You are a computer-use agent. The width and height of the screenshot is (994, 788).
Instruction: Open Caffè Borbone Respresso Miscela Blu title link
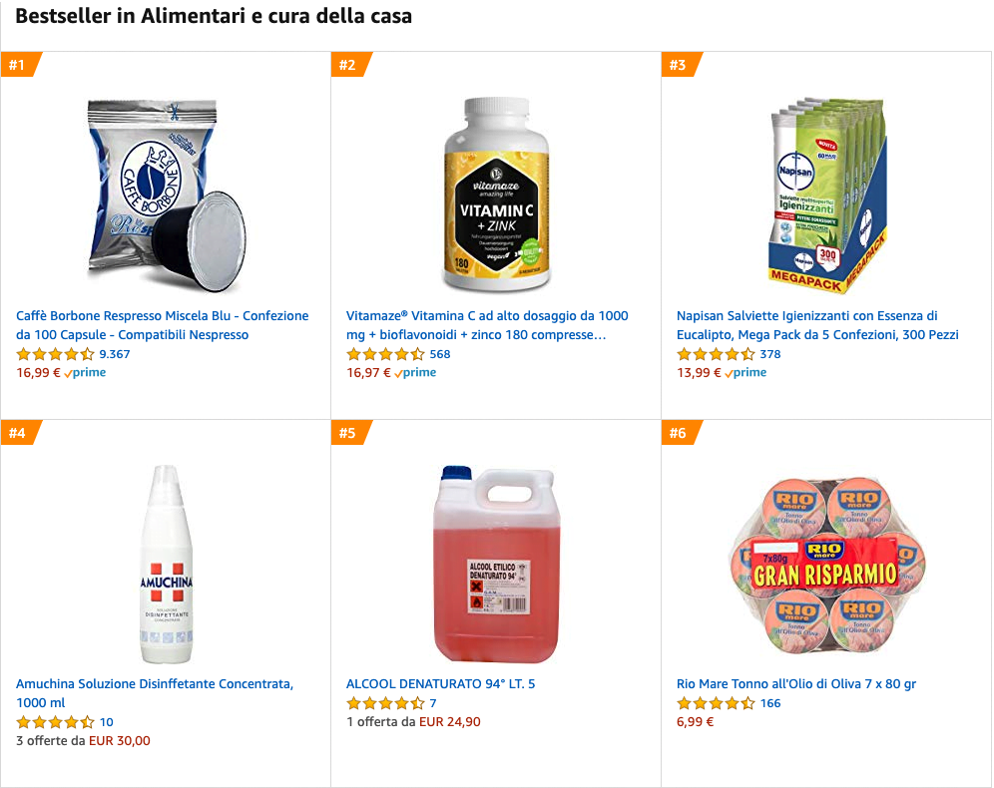point(163,325)
